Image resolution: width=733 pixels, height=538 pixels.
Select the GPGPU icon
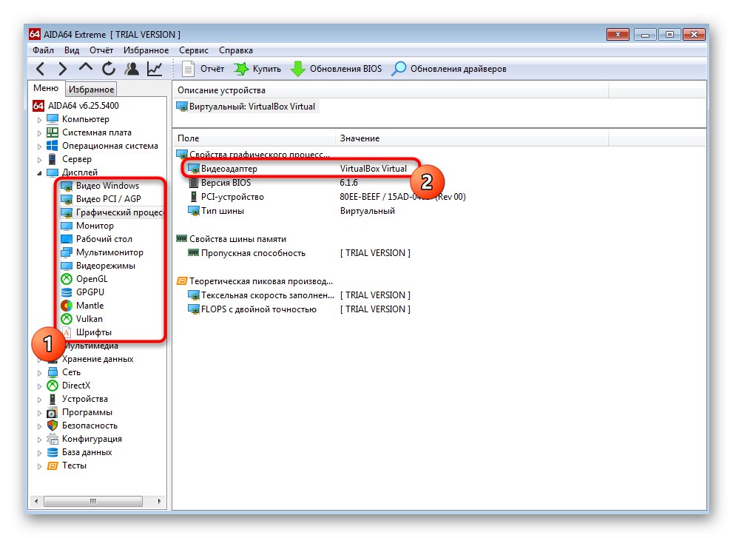coord(67,292)
